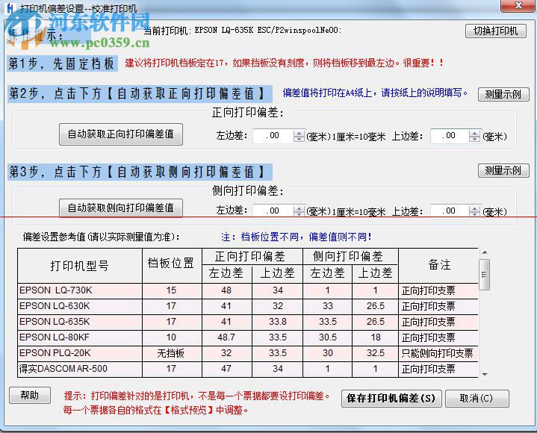The image size is (537, 433).
Task: Open the 测量示例 for step 3
Action: click(x=503, y=170)
